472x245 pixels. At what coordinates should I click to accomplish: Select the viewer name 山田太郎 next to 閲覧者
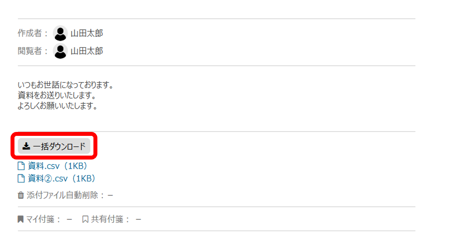[87, 51]
